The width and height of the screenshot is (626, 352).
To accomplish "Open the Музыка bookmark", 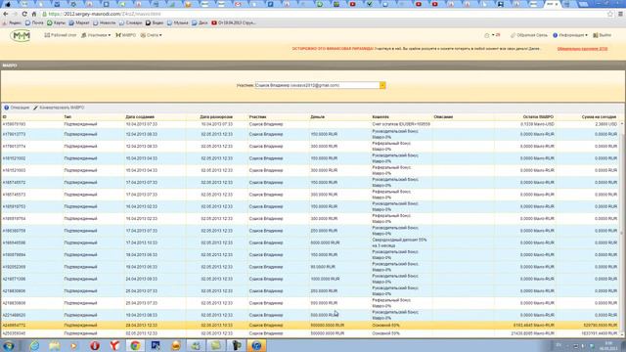I will click(178, 23).
